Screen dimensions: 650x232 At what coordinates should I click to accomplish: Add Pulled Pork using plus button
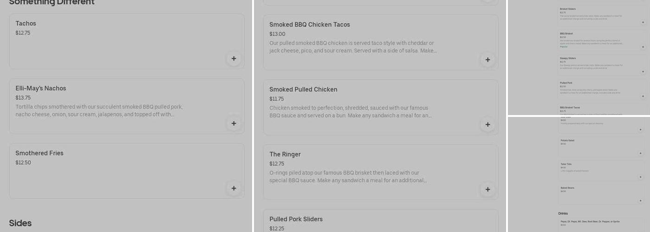click(x=643, y=96)
